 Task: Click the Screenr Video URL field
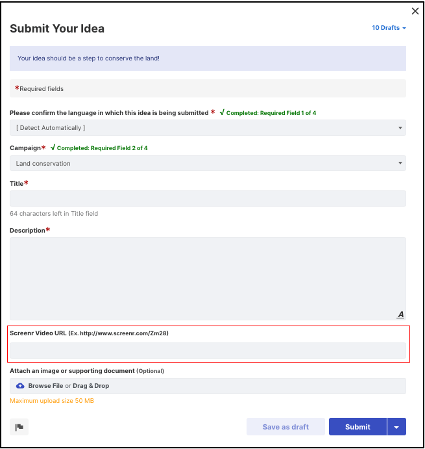pyautogui.click(x=208, y=350)
